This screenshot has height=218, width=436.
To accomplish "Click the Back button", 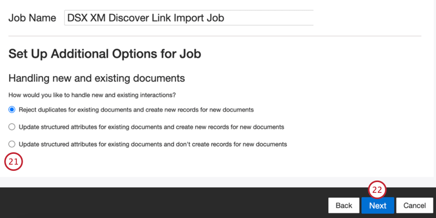I will click(x=344, y=206).
